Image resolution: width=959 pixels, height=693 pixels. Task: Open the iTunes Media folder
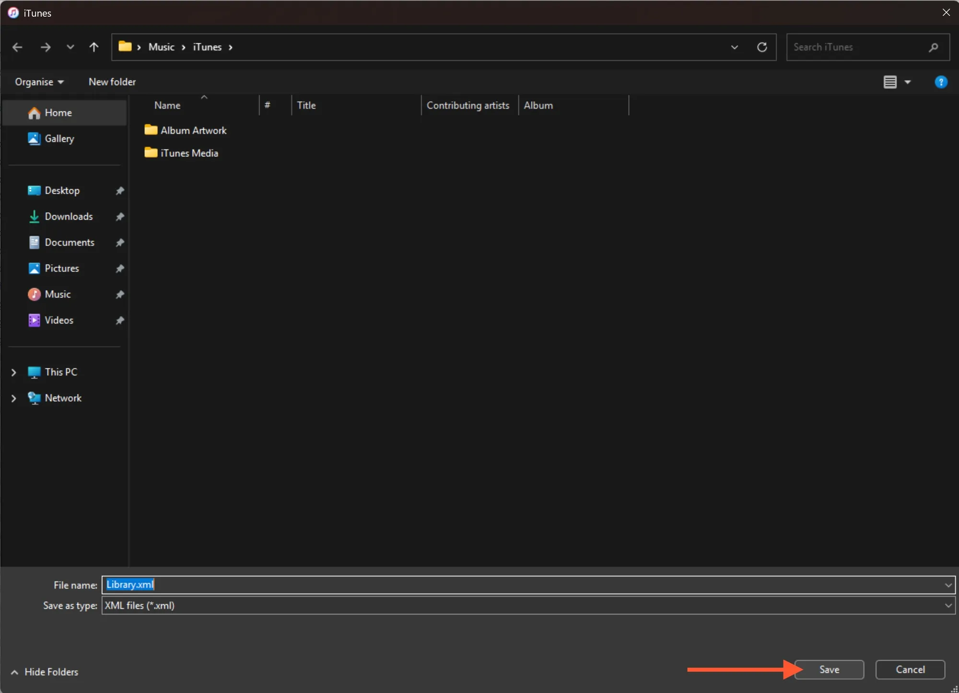189,153
